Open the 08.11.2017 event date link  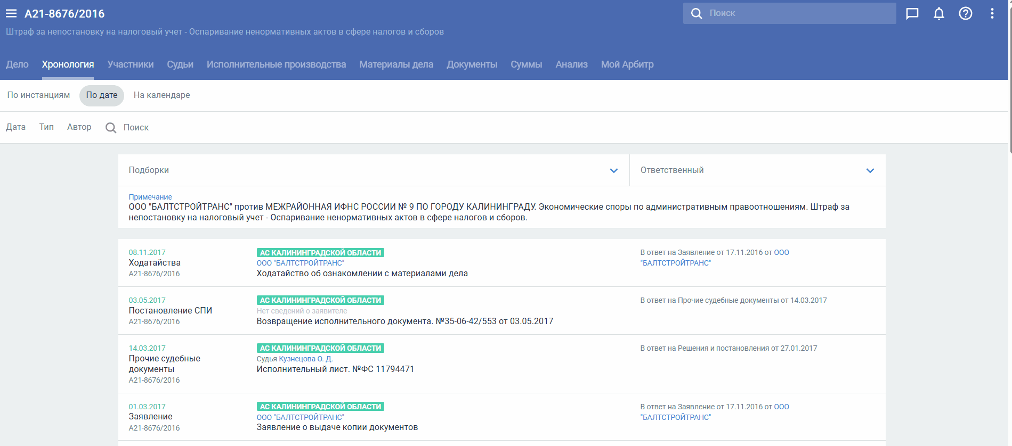pos(147,252)
